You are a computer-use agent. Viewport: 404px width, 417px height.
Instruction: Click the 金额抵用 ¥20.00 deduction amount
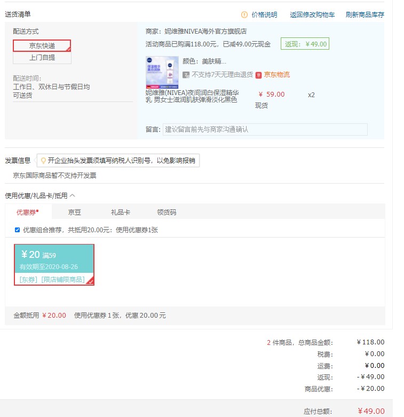54,316
